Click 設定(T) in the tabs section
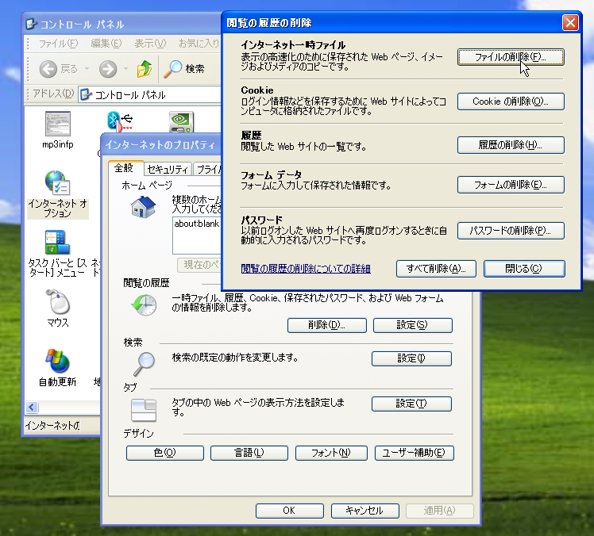 (x=411, y=404)
